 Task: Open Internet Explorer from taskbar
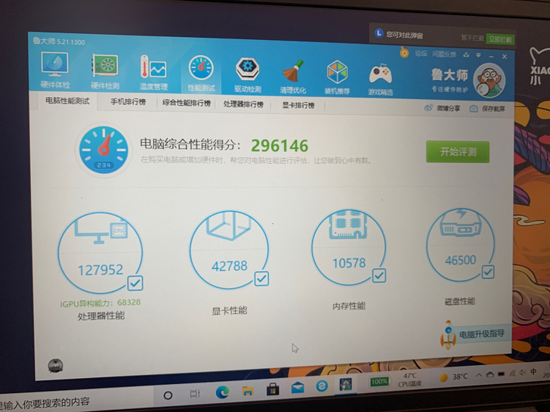coord(321,386)
